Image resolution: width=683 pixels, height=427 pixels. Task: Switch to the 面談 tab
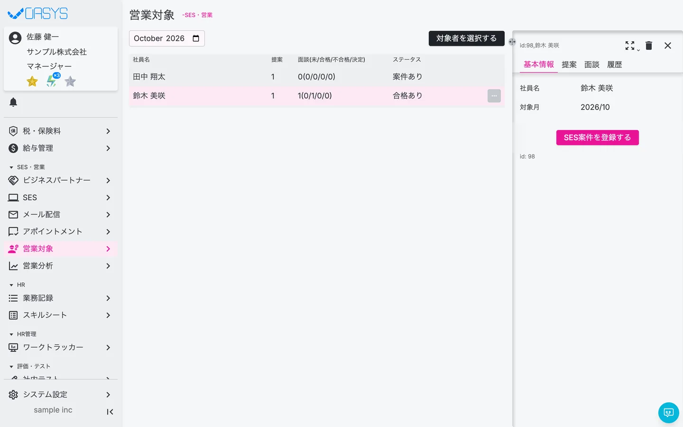592,65
